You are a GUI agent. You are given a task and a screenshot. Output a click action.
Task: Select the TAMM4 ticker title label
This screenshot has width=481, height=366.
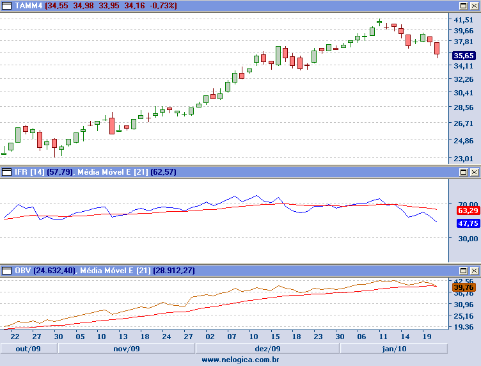(x=28, y=5)
